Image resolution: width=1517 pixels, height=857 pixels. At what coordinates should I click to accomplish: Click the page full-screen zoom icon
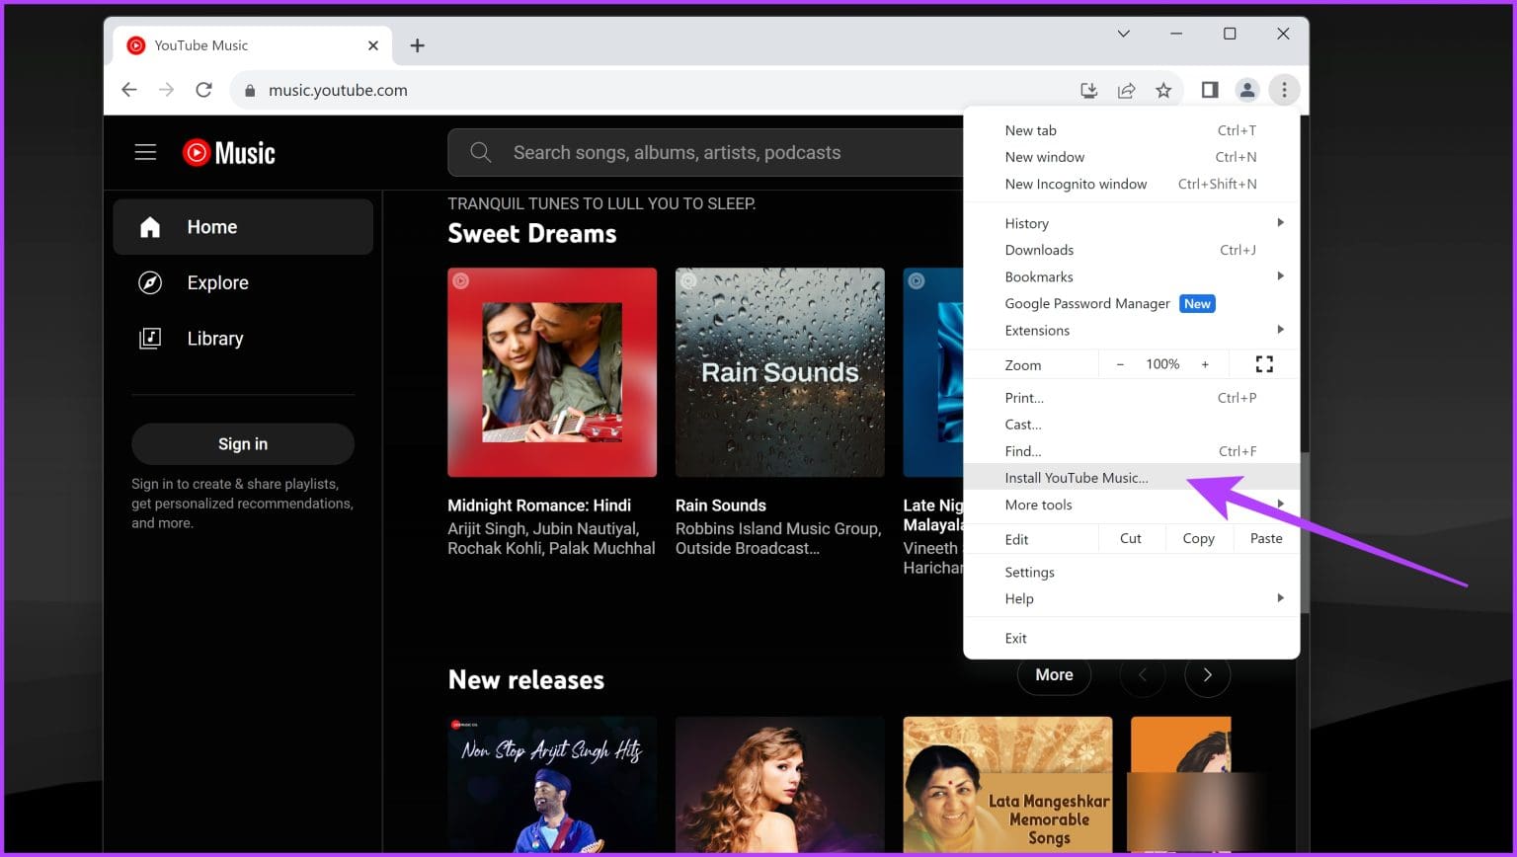(1264, 364)
